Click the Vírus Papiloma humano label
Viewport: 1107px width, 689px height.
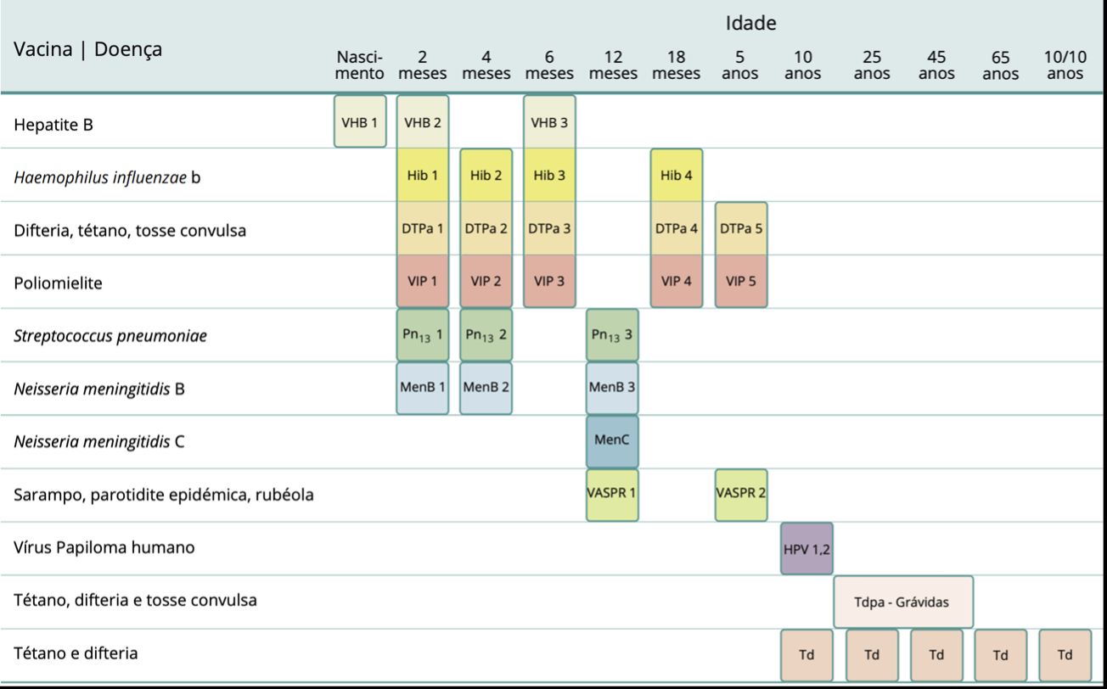pyautogui.click(x=104, y=547)
